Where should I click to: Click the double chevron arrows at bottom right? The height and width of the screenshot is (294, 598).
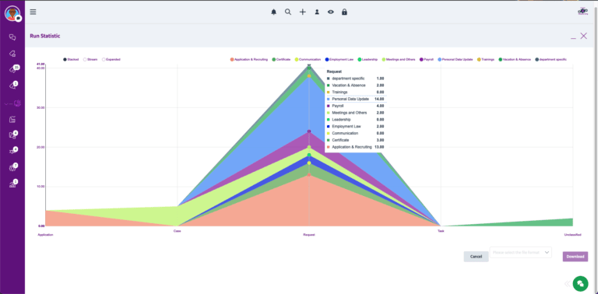(567, 283)
